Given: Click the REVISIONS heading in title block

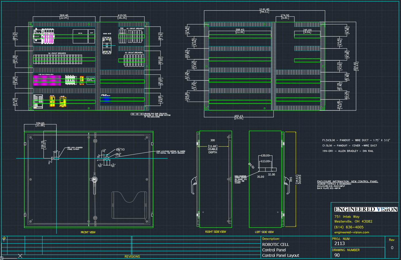Looking at the screenshot, I should click(132, 257).
